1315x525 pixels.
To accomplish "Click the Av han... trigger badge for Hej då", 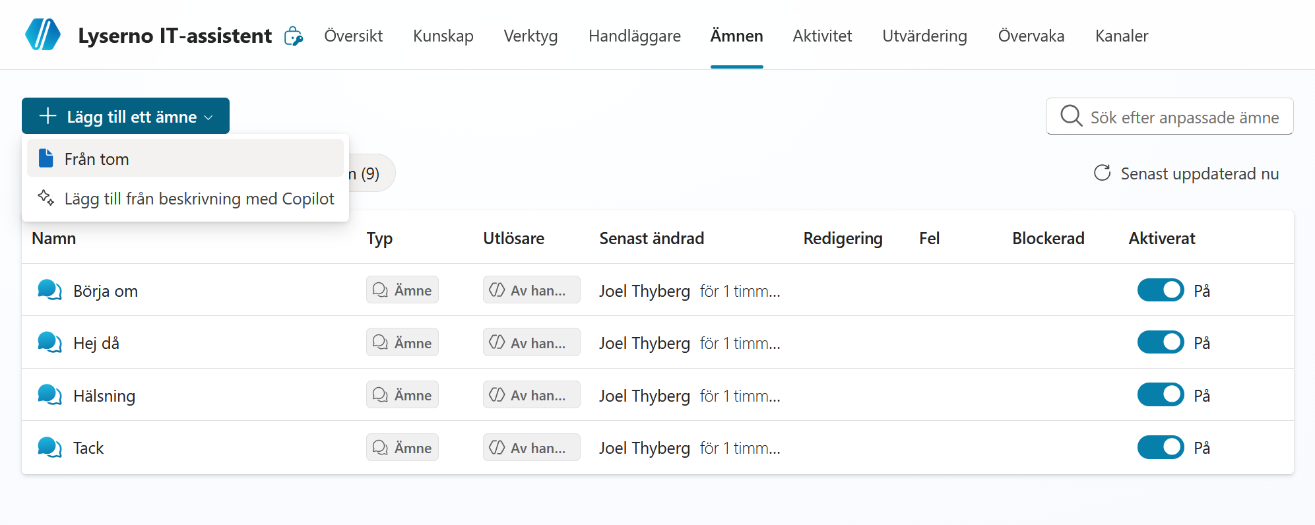I will [x=532, y=342].
